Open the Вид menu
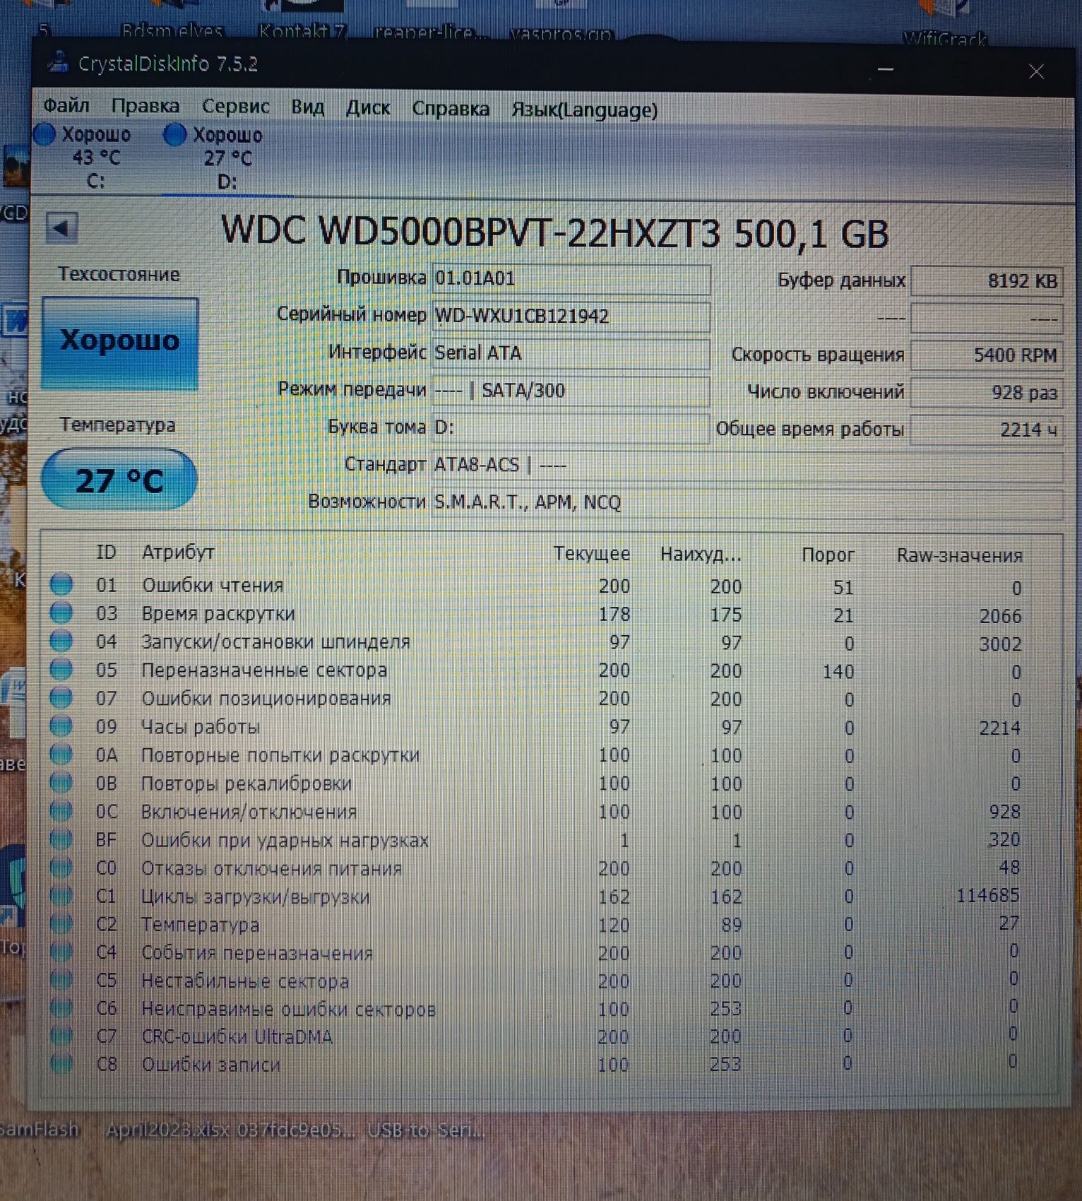This screenshot has width=1082, height=1201. (x=308, y=107)
